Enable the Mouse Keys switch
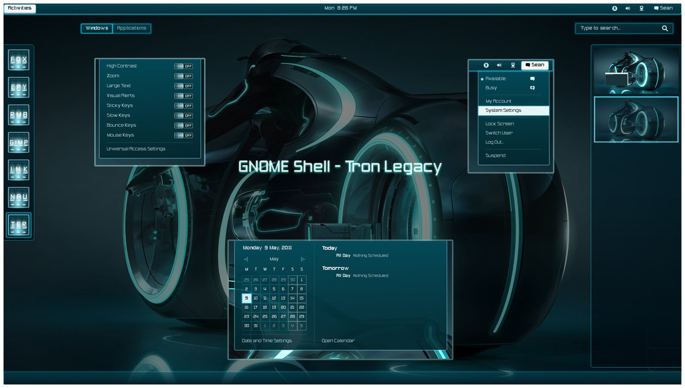The image size is (685, 388). [x=184, y=135]
